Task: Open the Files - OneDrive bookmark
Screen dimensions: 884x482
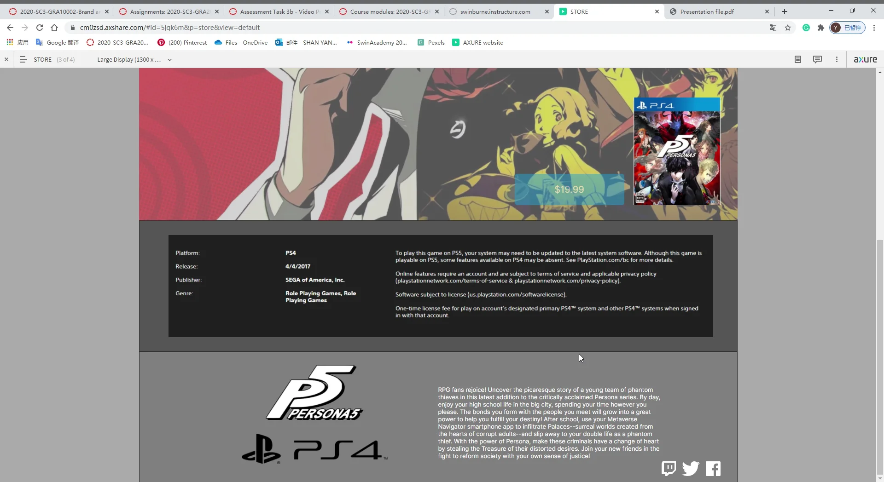Action: pyautogui.click(x=241, y=42)
